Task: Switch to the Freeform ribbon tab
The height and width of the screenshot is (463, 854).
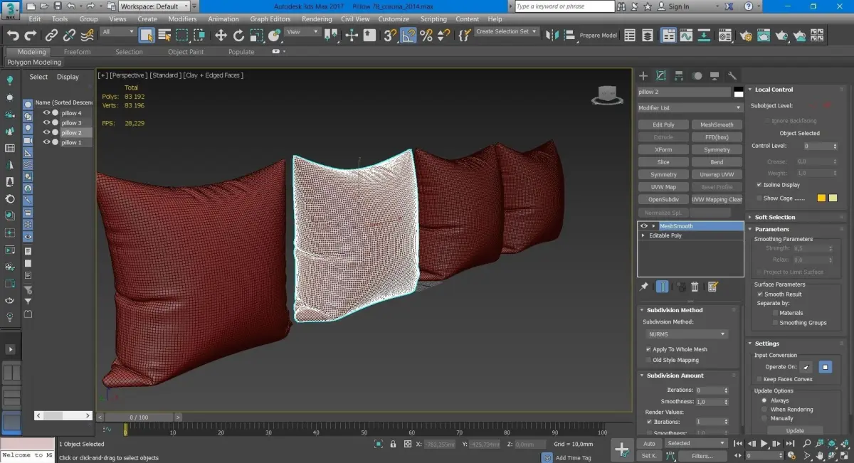Action: (77, 52)
